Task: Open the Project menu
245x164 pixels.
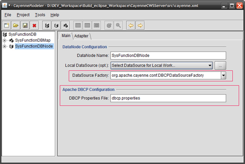Action: point(23,15)
